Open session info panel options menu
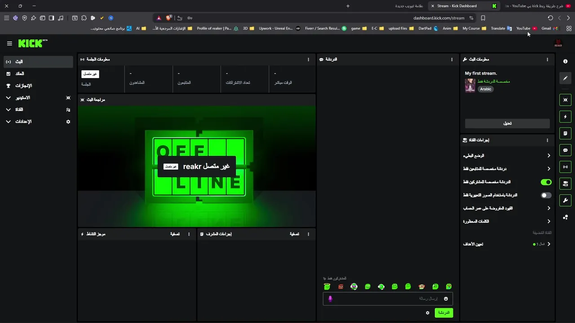The width and height of the screenshot is (575, 323). coord(308,59)
